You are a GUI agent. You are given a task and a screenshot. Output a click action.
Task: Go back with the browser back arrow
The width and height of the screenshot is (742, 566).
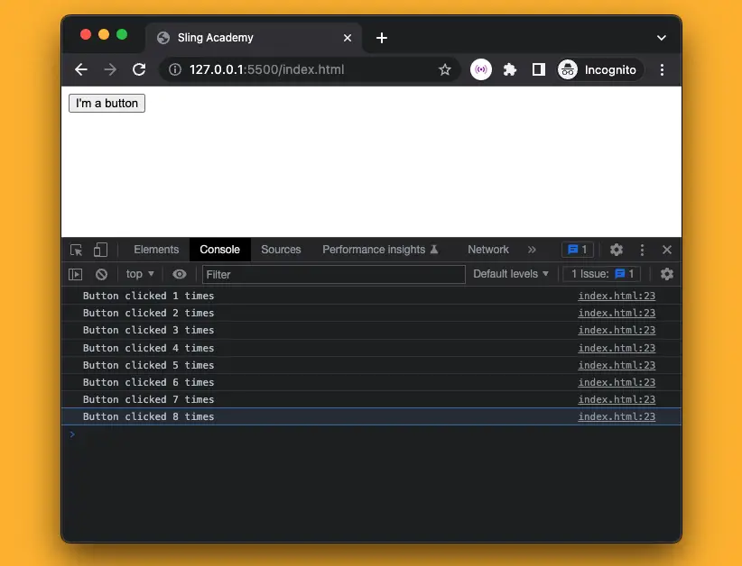[x=81, y=70]
